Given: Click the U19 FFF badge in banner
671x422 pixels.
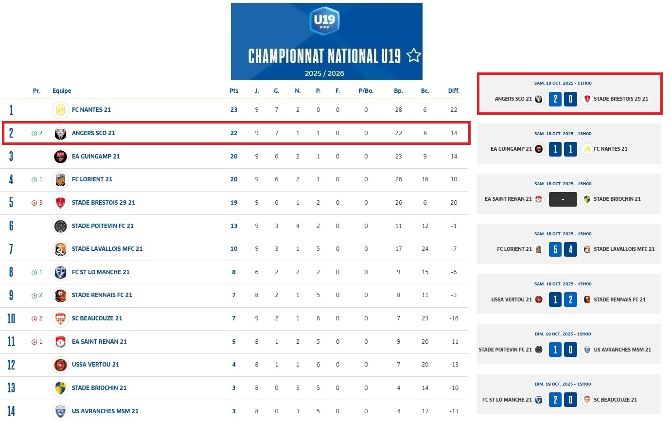Looking at the screenshot, I should tap(324, 20).
